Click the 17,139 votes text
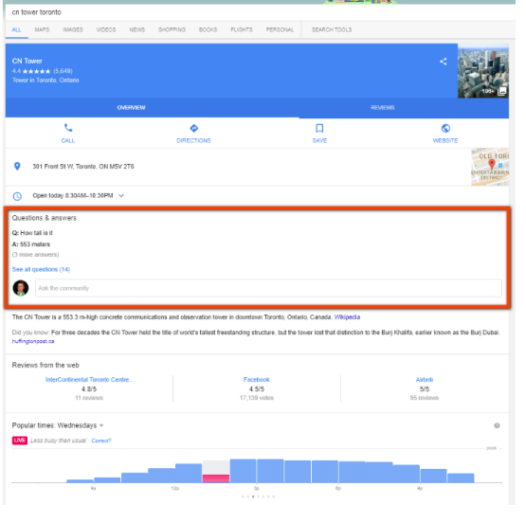 [x=257, y=398]
